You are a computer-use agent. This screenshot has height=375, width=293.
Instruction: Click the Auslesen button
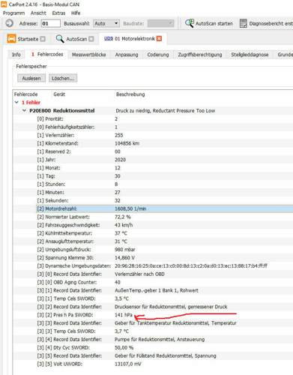[x=31, y=78]
